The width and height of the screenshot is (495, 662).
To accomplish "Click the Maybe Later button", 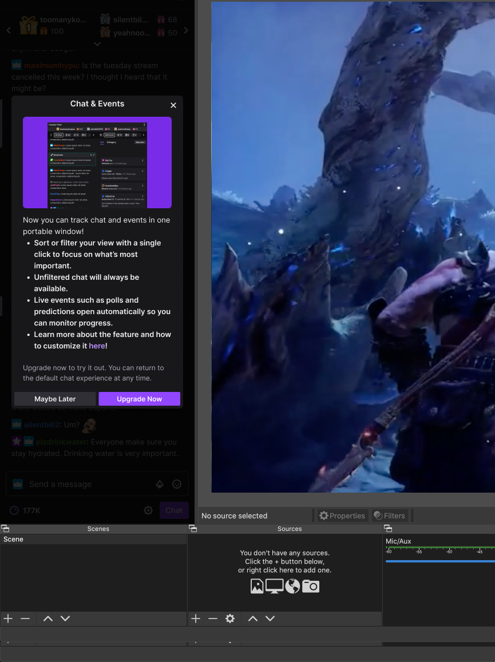I will click(54, 399).
